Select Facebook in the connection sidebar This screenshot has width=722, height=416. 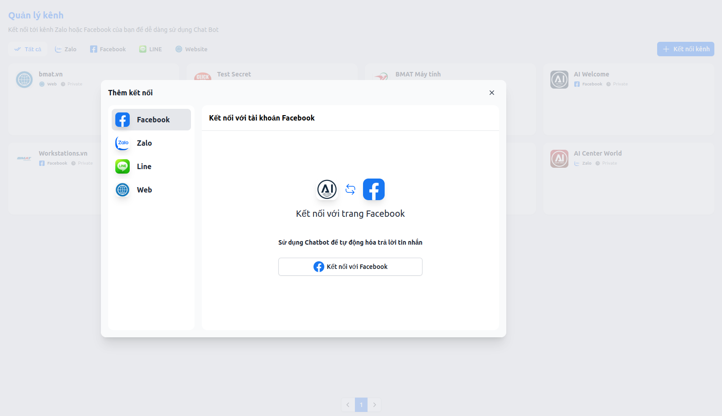pos(151,120)
